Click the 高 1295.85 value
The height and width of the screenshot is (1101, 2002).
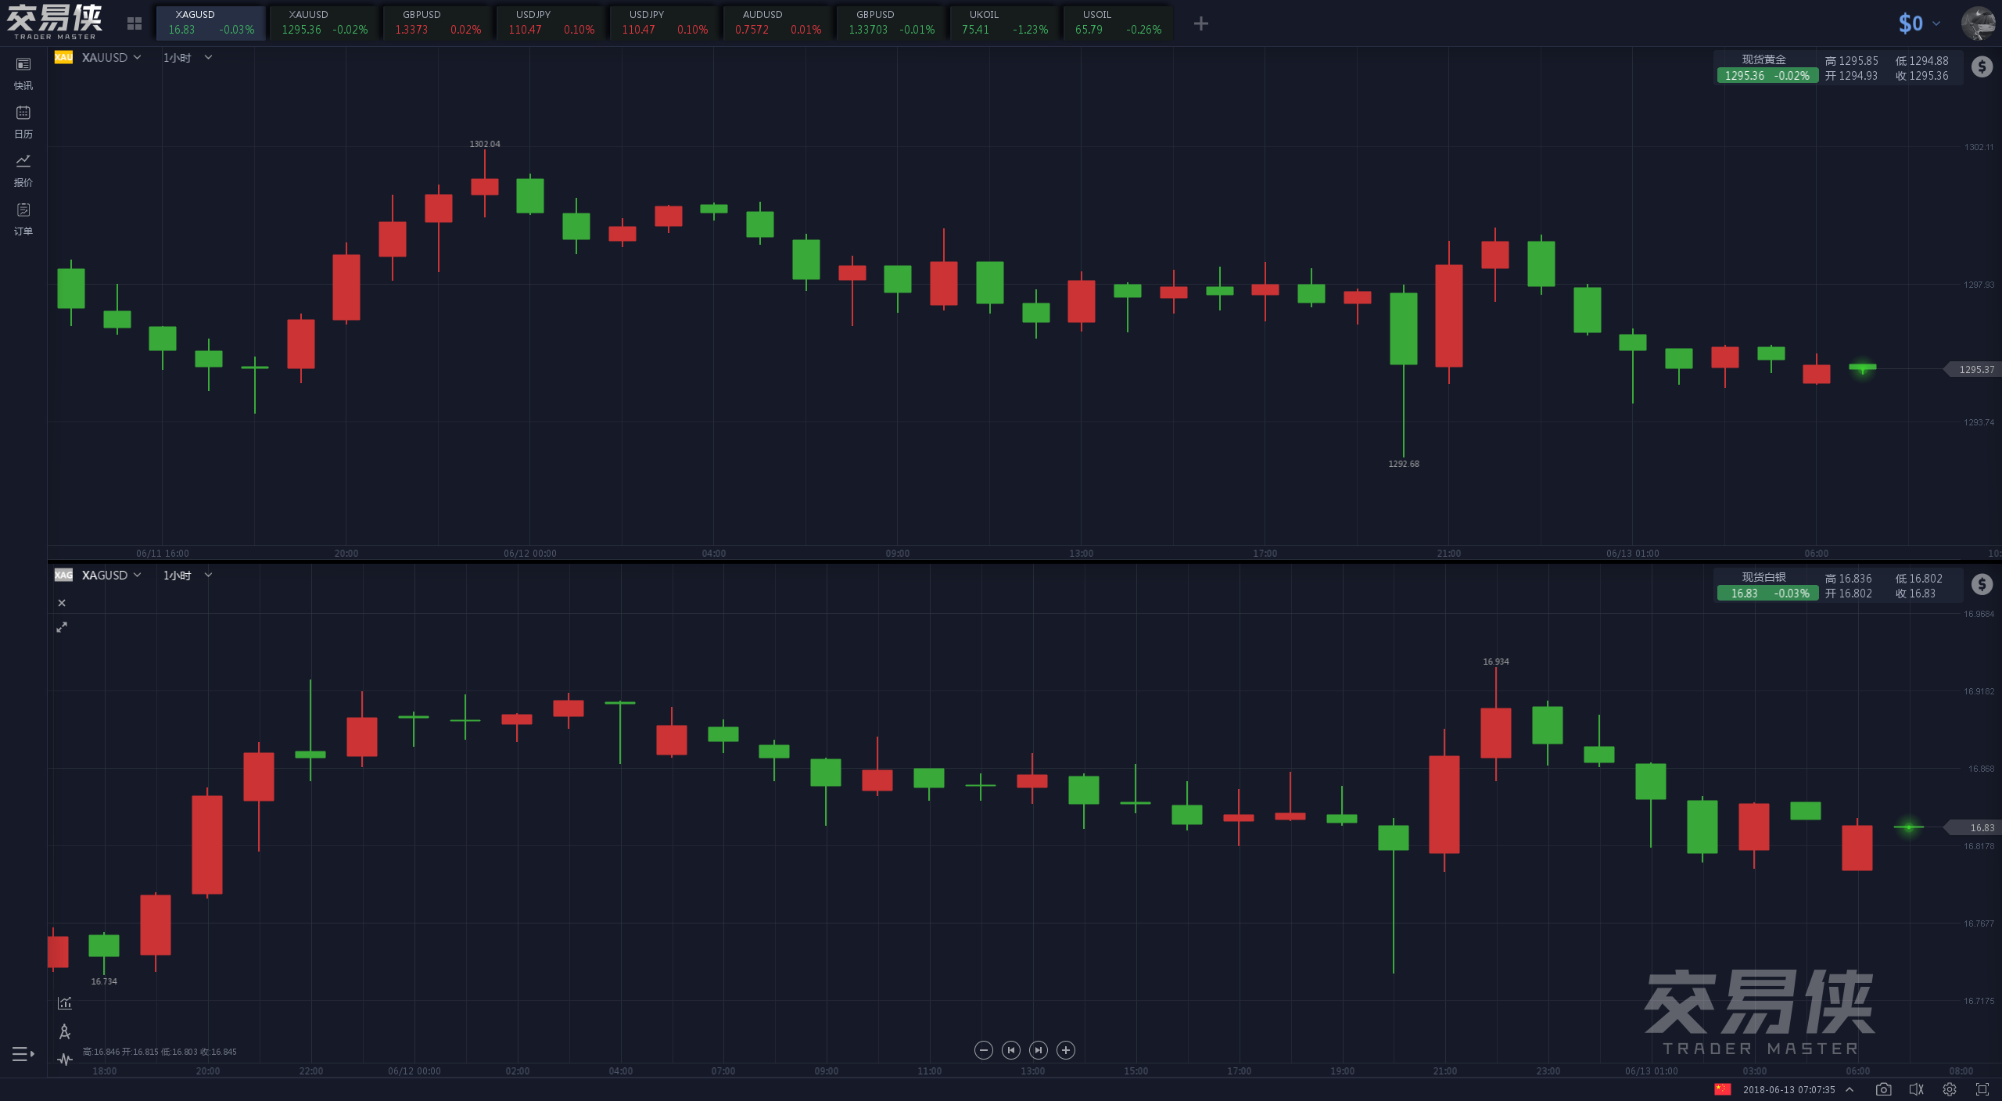pyautogui.click(x=1851, y=60)
